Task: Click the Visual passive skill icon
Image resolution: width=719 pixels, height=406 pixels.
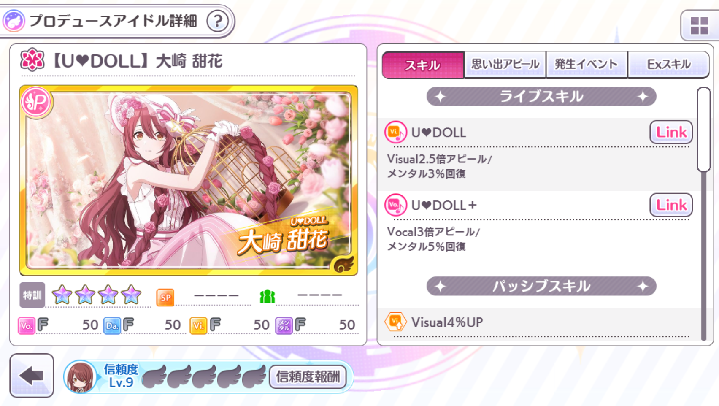Action: pos(395,322)
